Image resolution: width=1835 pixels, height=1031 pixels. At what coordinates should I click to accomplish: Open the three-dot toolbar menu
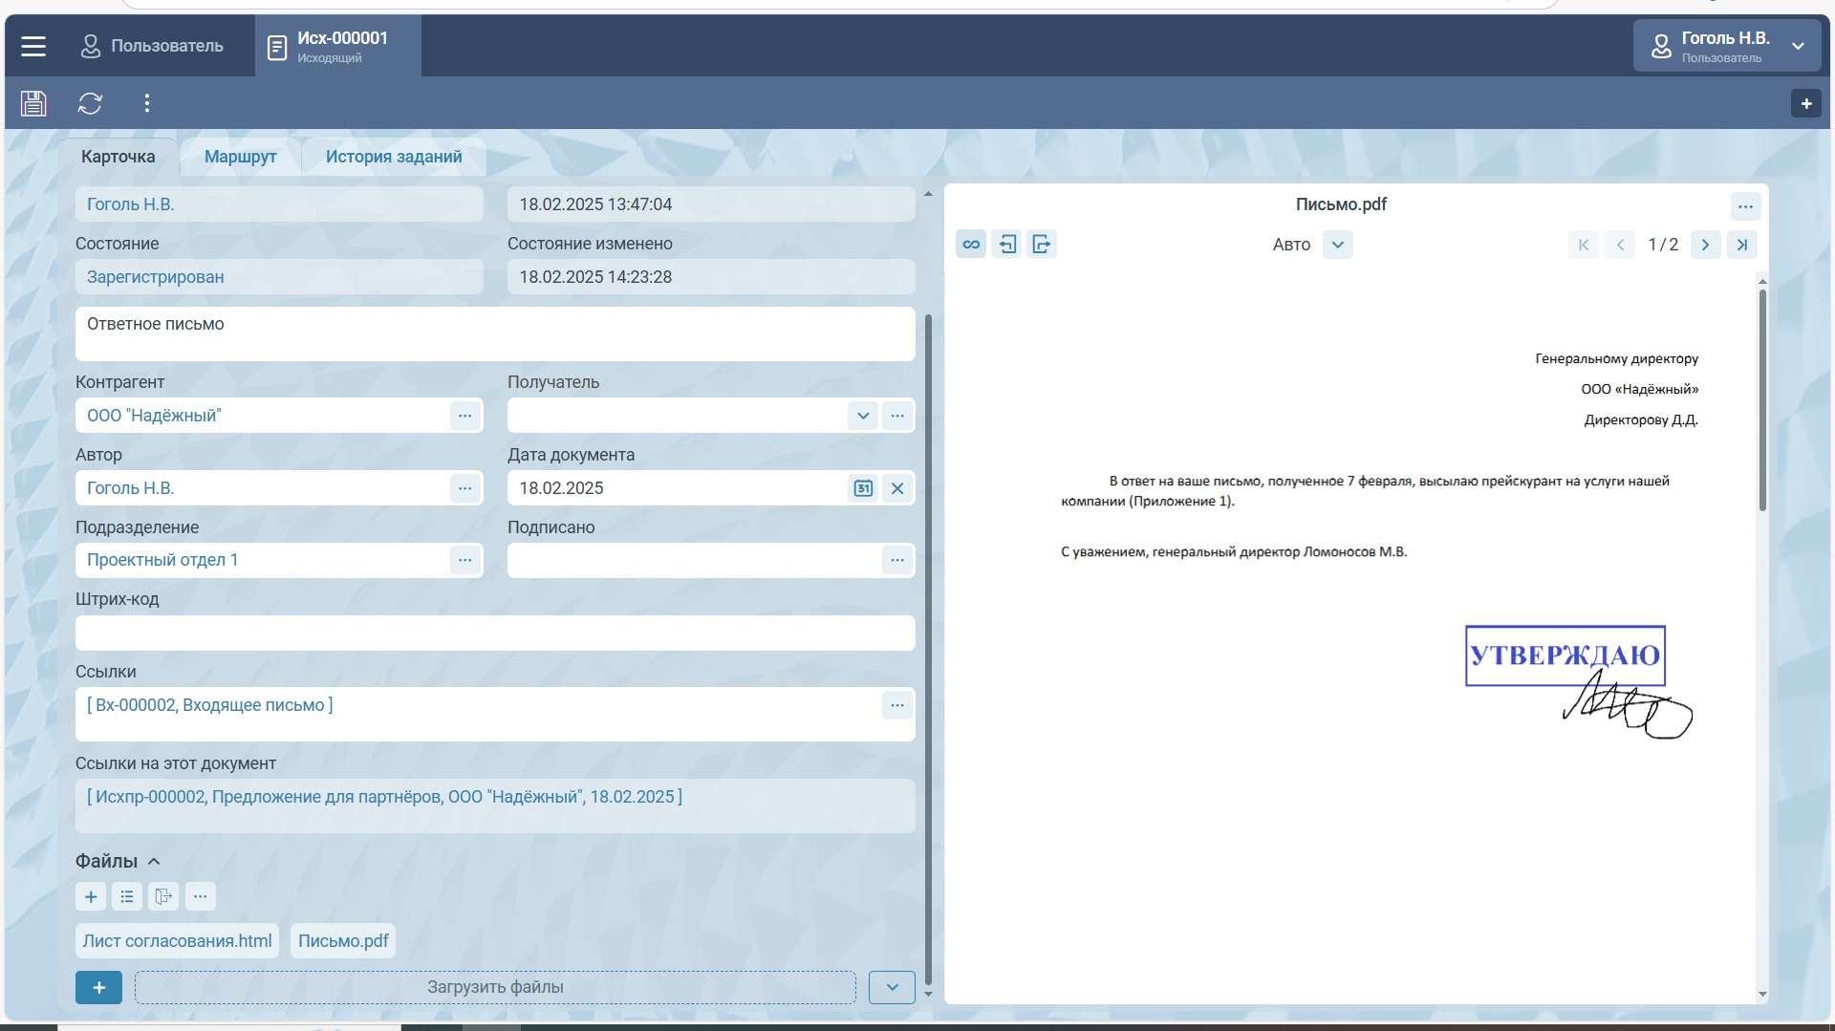146,103
